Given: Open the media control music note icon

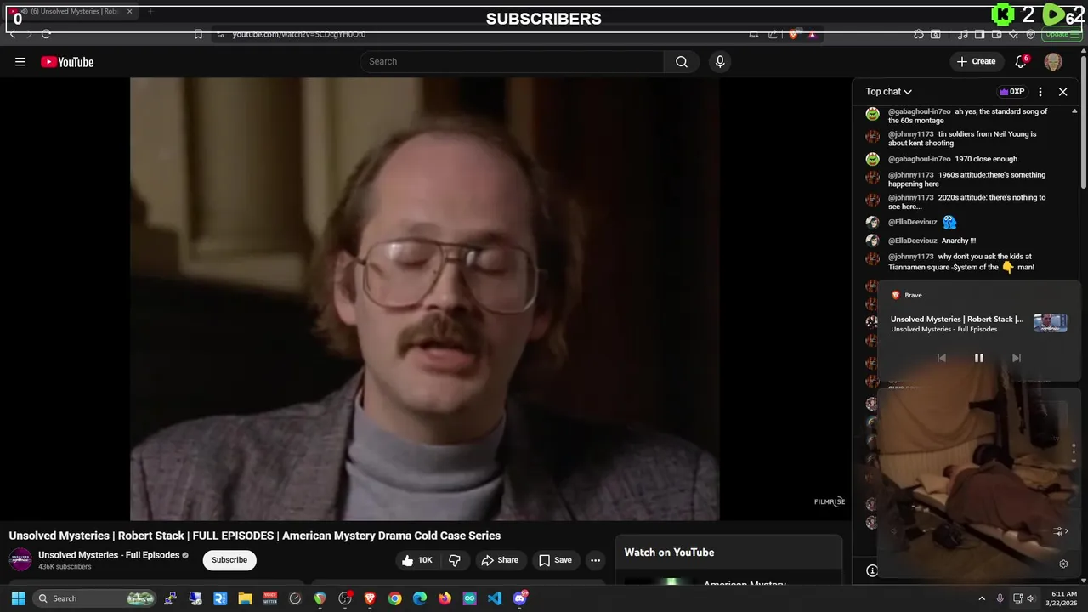Looking at the screenshot, I should tap(963, 34).
